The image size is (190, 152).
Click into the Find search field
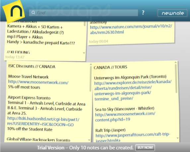pyautogui.click(x=84, y=13)
